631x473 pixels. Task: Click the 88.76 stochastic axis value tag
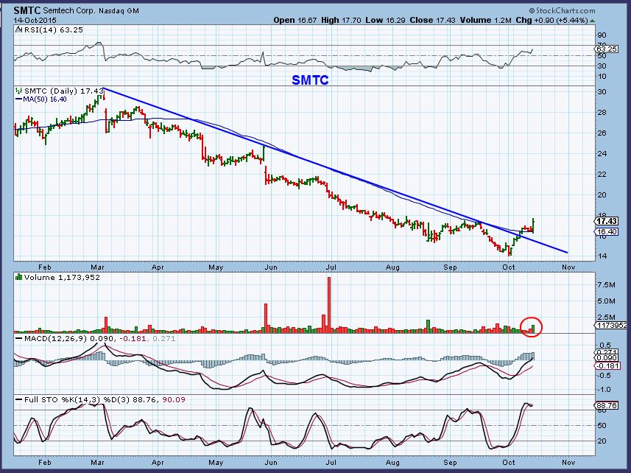[607, 405]
